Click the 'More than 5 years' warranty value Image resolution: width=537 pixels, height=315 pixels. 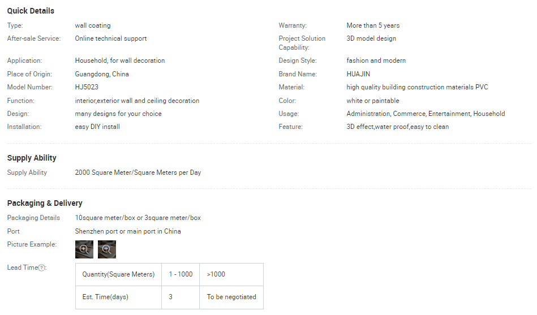coord(373,25)
